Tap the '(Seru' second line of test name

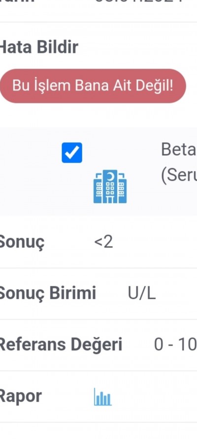179,176
